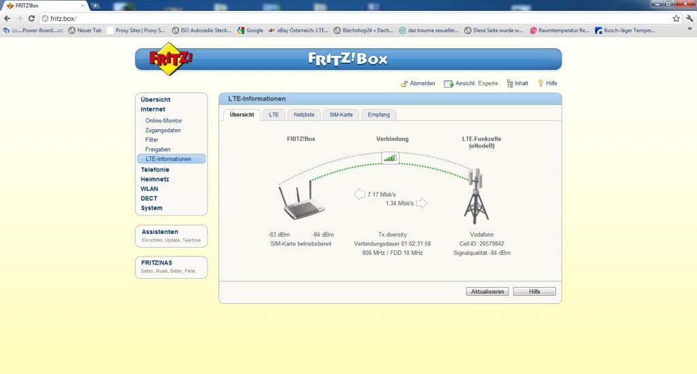Bookmark page with the star icon

tap(676, 18)
